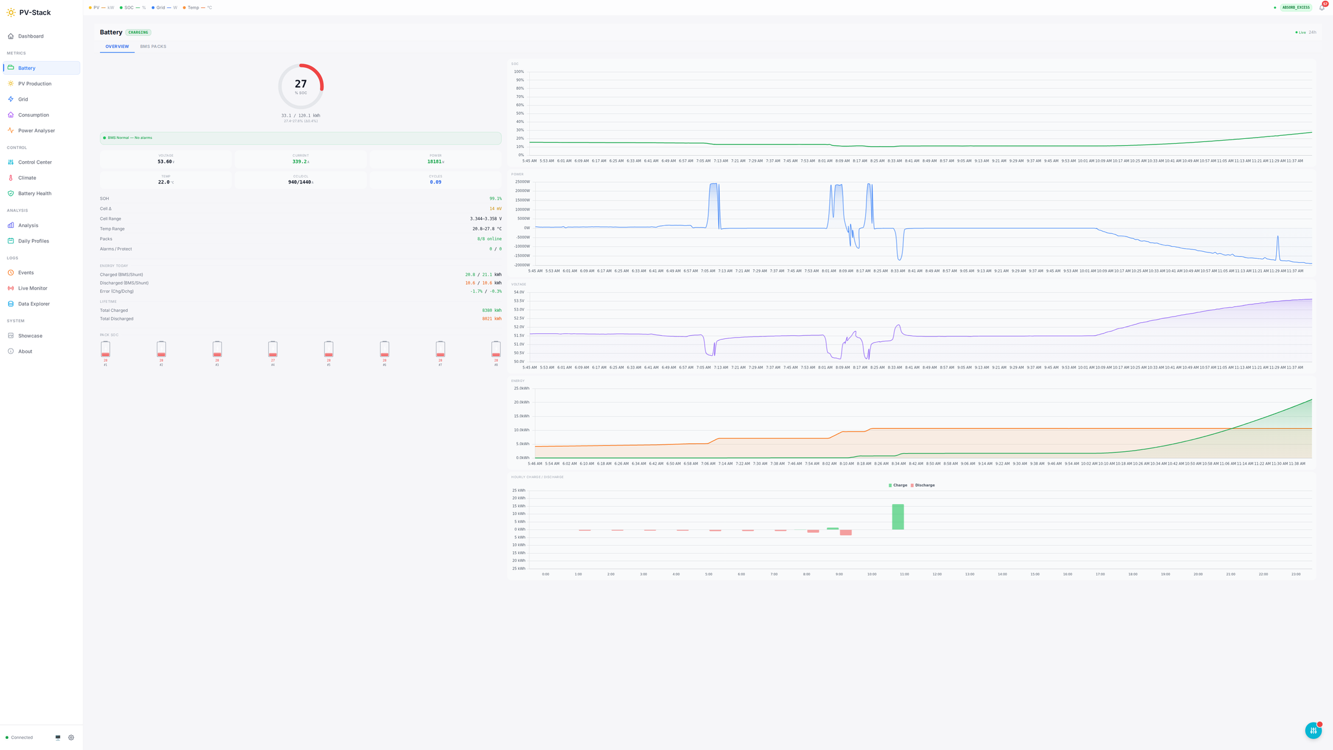Toggle the PV series visibility in the header

pos(100,7)
